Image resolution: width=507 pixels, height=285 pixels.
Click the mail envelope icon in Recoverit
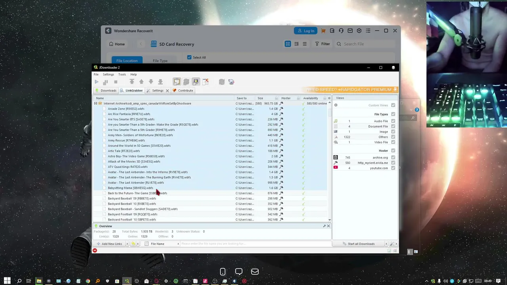click(x=350, y=31)
